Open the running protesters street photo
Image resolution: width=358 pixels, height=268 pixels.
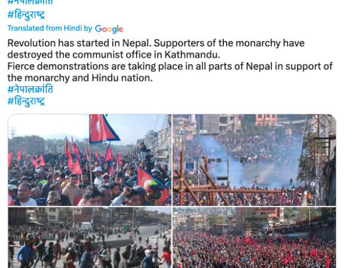point(89,238)
